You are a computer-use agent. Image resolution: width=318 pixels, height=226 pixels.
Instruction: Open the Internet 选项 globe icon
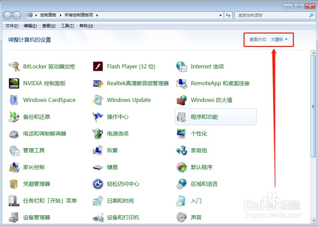point(181,66)
